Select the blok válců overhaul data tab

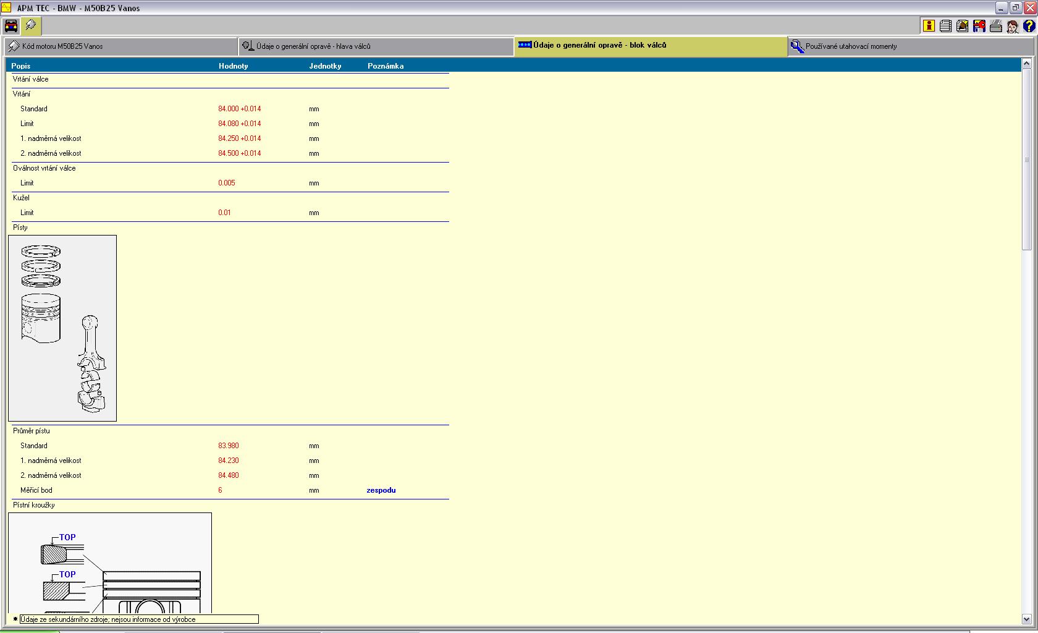pyautogui.click(x=651, y=46)
